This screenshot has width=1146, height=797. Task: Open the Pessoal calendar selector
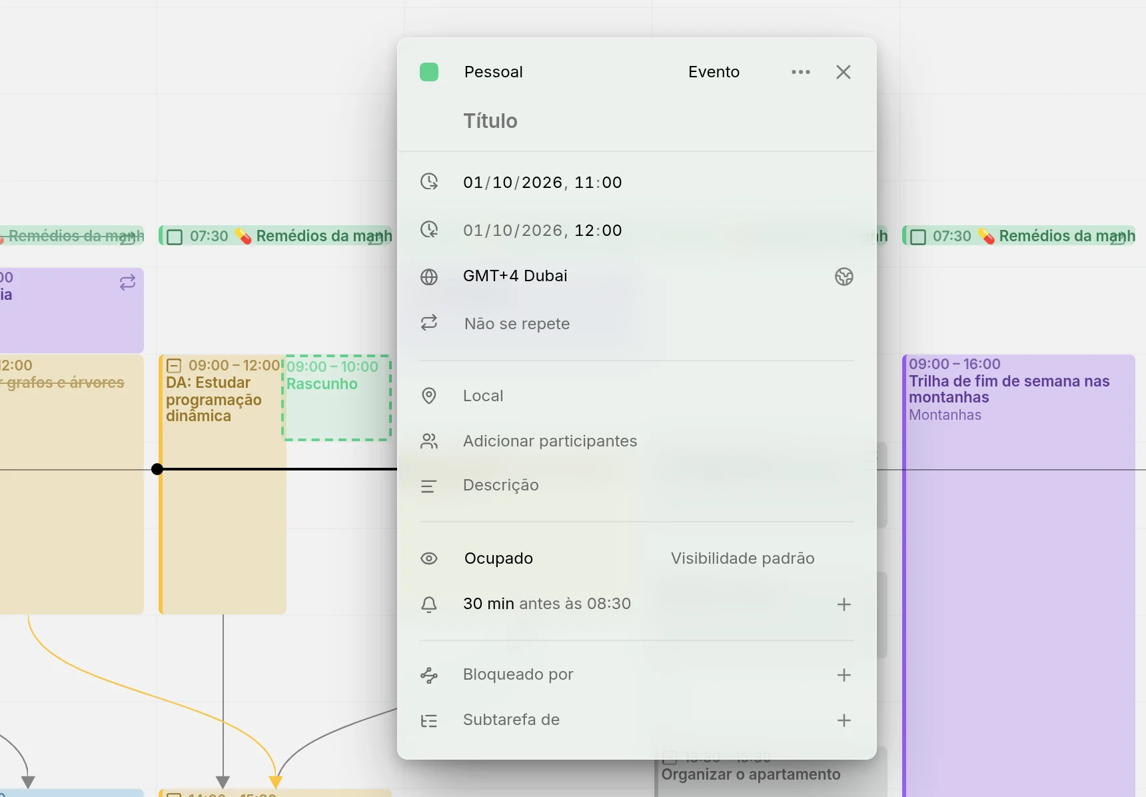point(493,72)
